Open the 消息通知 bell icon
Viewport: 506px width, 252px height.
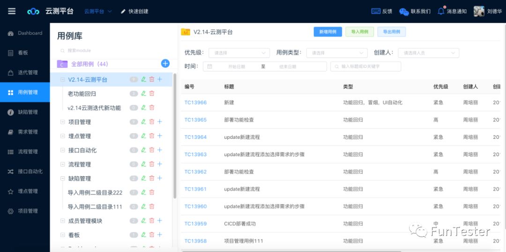click(441, 11)
